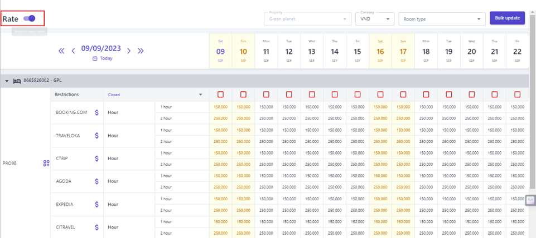Click the dollar icon for EXPEDIA
536x238 pixels.
96,204
